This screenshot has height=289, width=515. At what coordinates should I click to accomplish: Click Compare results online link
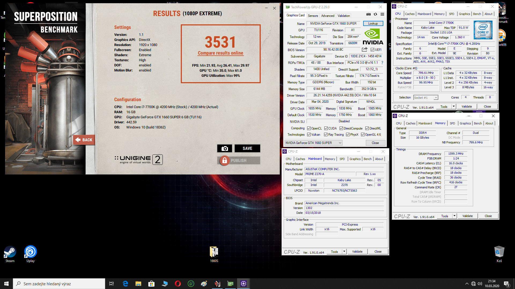220,53
